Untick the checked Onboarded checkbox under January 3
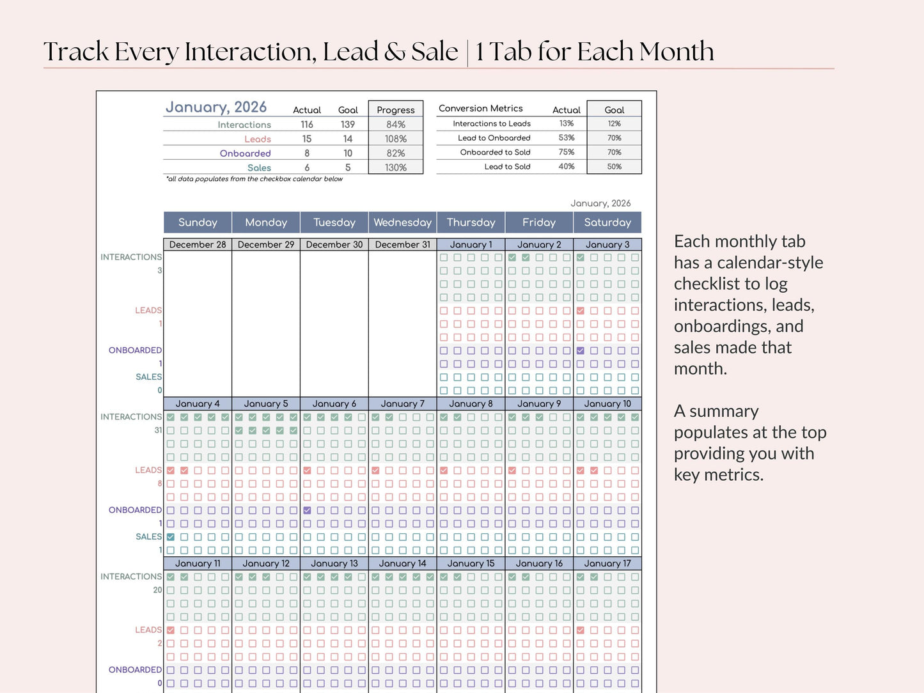This screenshot has width=924, height=693. coord(581,351)
